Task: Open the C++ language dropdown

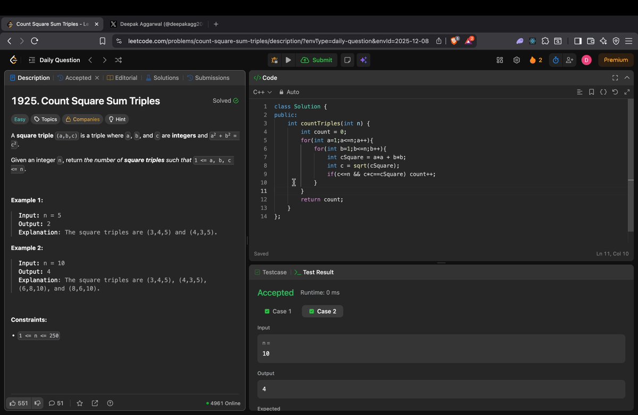Action: point(262,92)
